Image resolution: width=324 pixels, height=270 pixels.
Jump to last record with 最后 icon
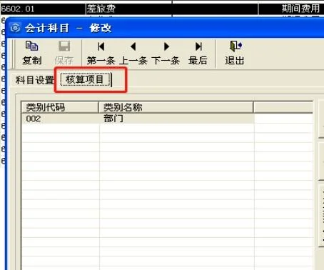(x=198, y=46)
